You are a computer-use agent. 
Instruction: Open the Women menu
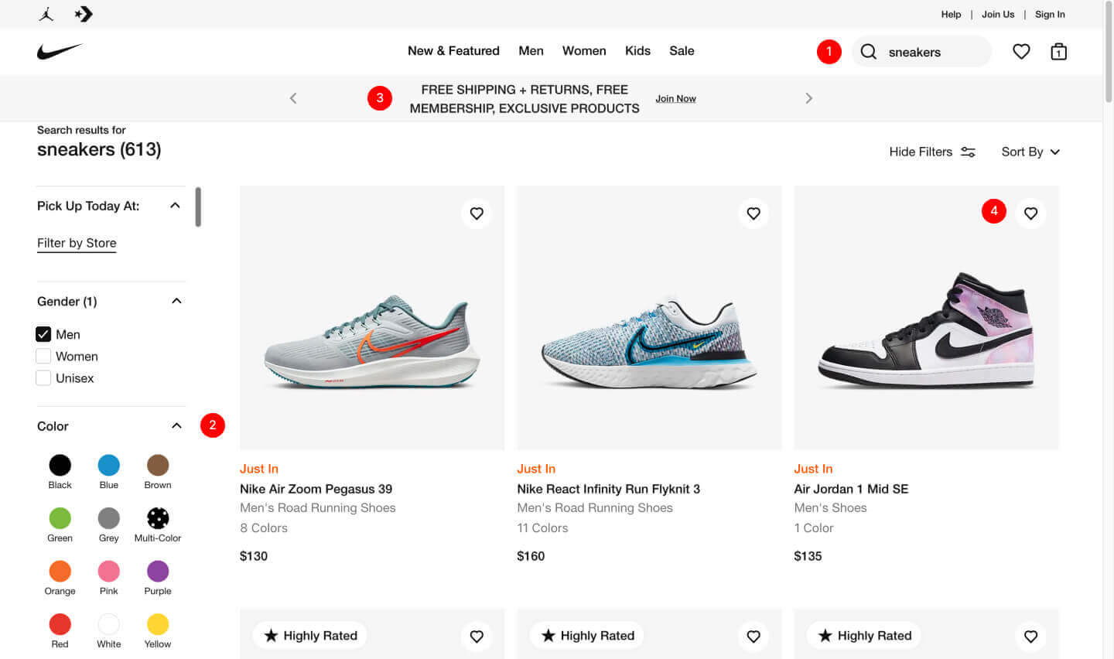coord(584,51)
